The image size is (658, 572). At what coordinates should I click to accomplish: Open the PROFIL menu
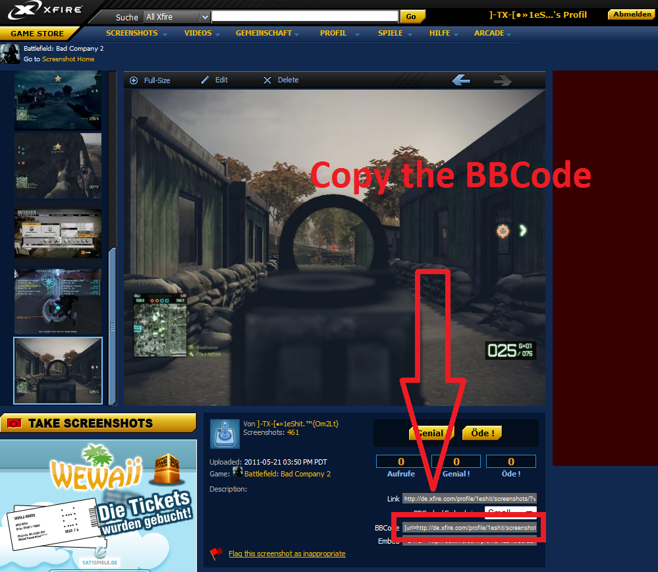[x=333, y=33]
